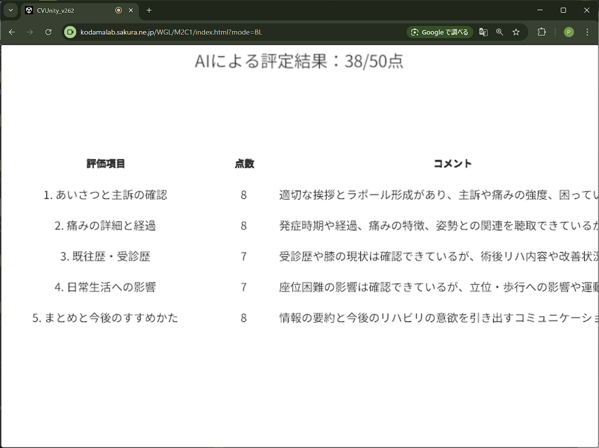This screenshot has height=448, width=599.
Task: Reload the current page
Action: pos(48,32)
